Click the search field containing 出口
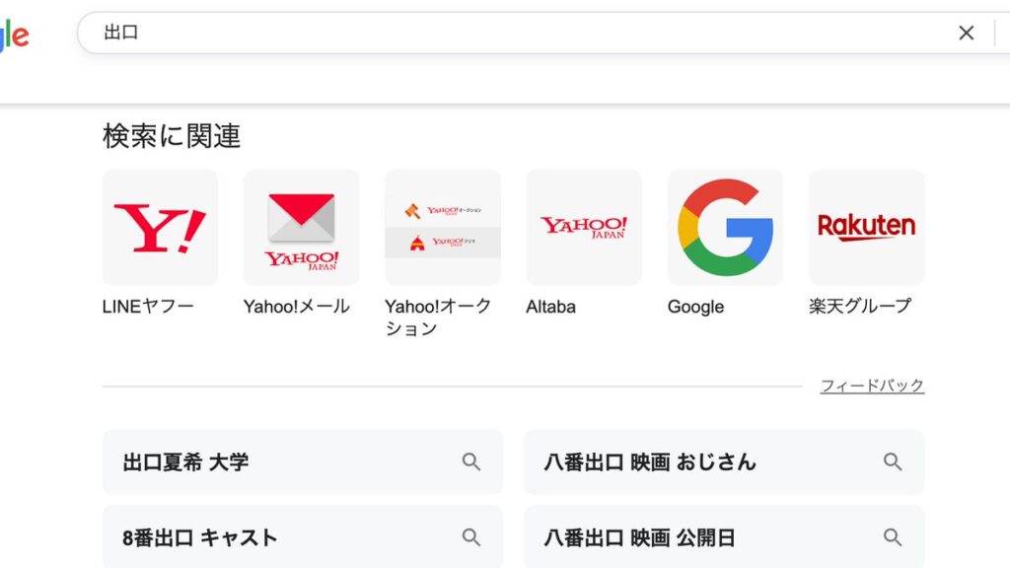 493,34
